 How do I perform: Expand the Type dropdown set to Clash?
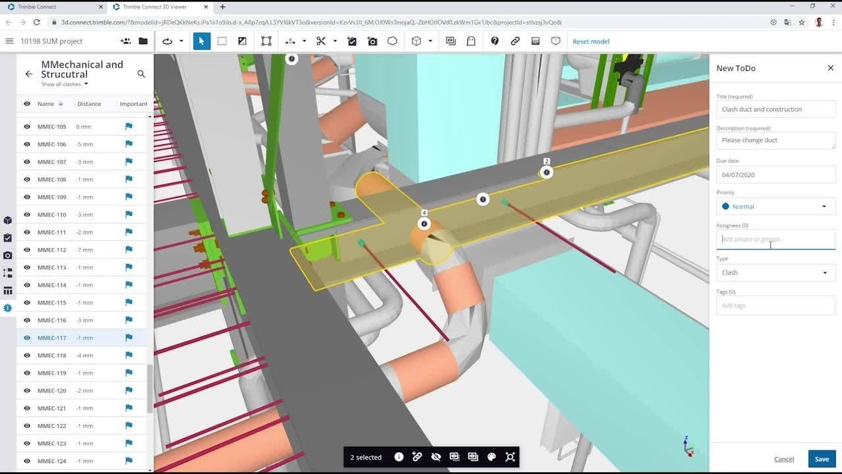(824, 272)
